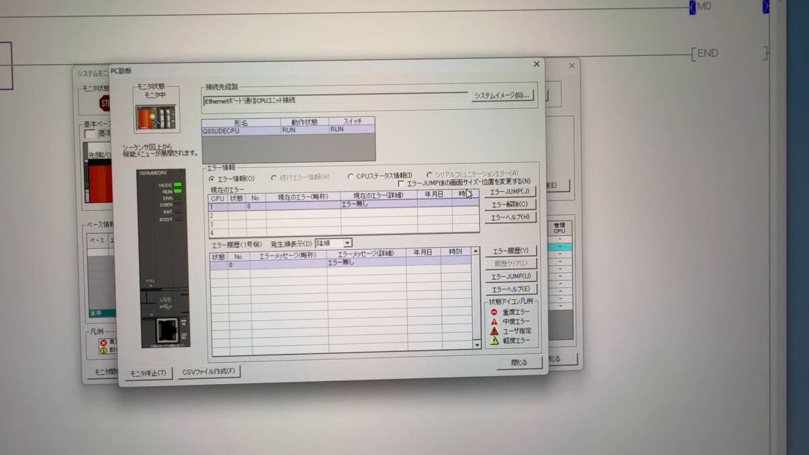Click the 動作状態 RUN cell
The height and width of the screenshot is (455, 809).
click(304, 130)
